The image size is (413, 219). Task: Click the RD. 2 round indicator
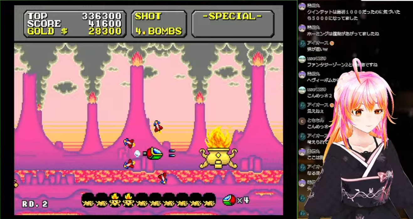point(35,204)
